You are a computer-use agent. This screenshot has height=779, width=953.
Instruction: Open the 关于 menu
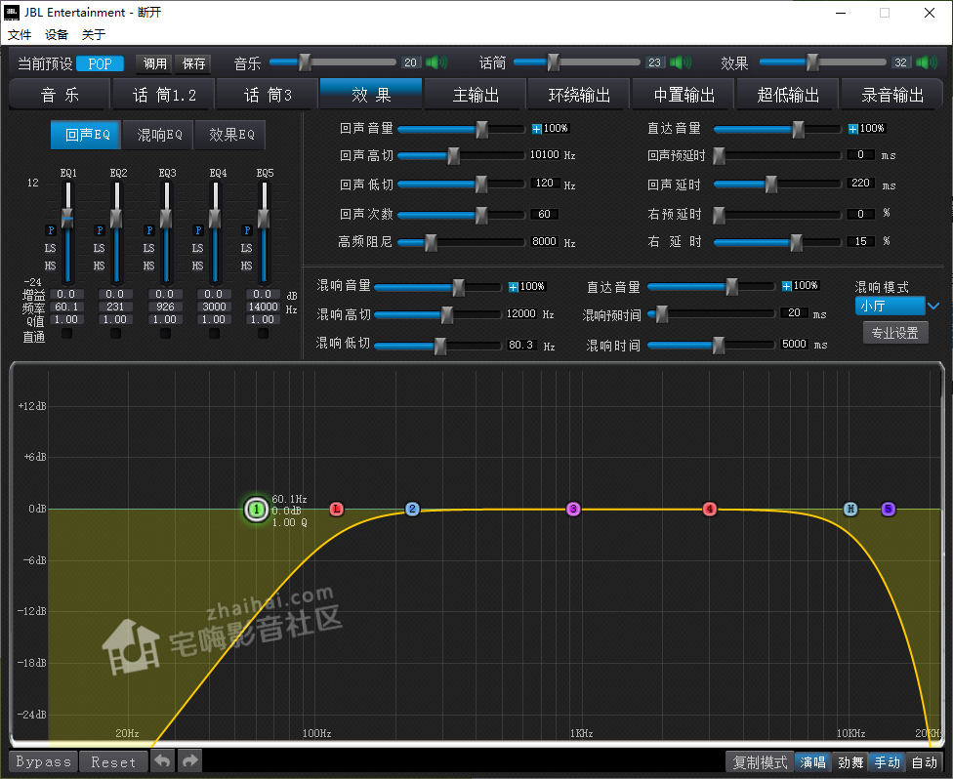point(94,34)
